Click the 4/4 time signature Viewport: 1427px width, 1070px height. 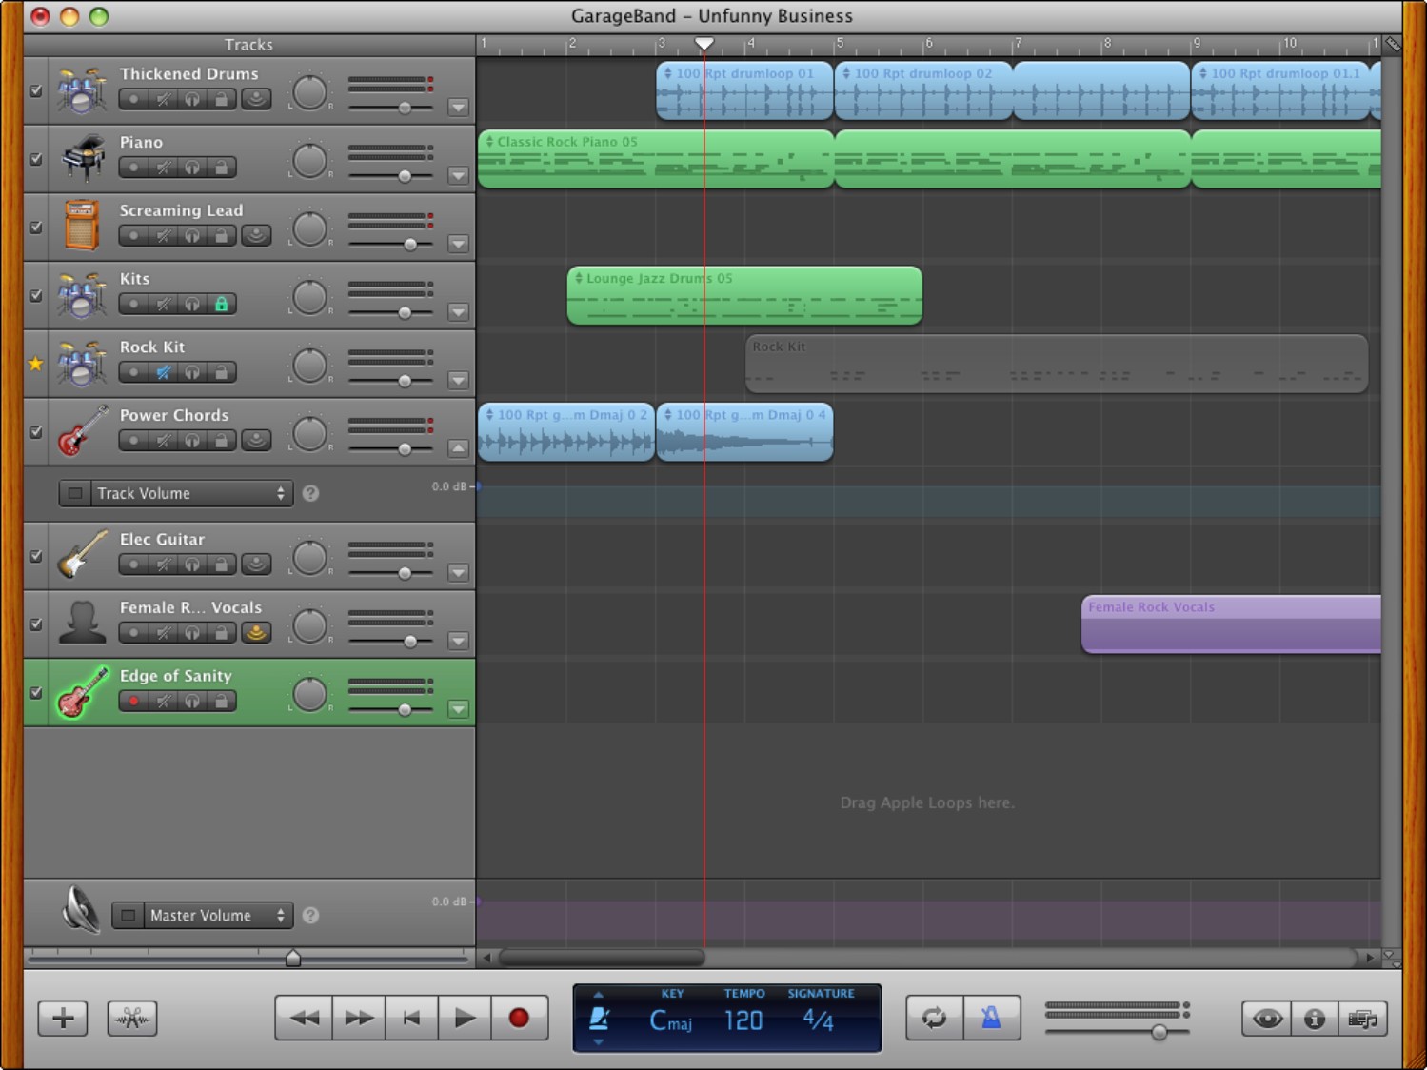[x=818, y=1020]
